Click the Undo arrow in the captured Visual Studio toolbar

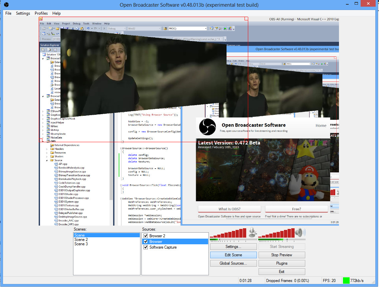pyautogui.click(x=88, y=28)
